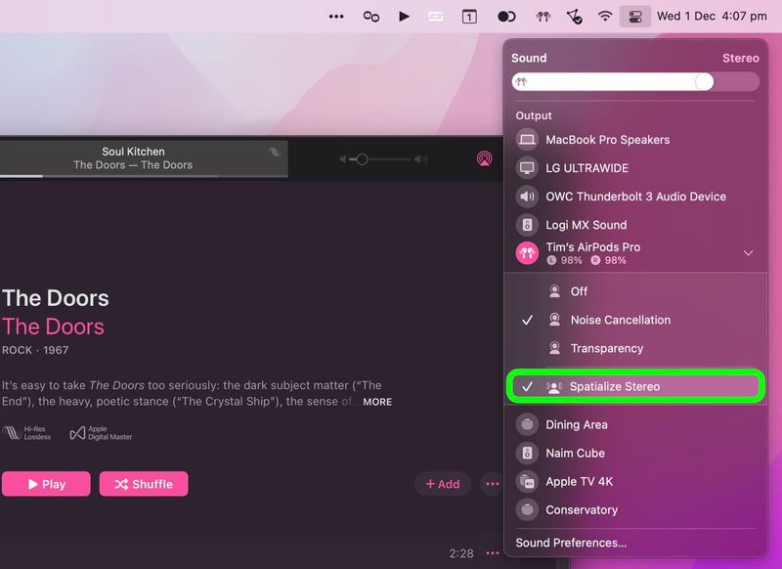Image resolution: width=782 pixels, height=569 pixels.
Task: Select Logi MX Sound output
Action: 635,225
